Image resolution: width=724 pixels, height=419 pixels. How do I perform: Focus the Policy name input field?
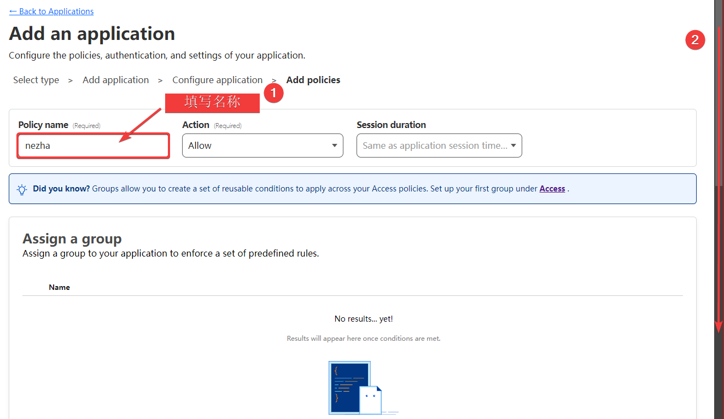(93, 146)
